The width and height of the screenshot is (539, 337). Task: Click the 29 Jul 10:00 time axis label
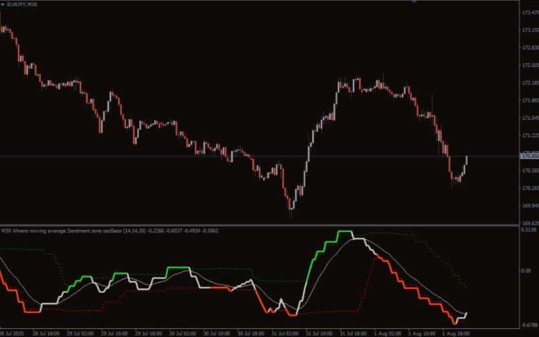[x=114, y=333]
